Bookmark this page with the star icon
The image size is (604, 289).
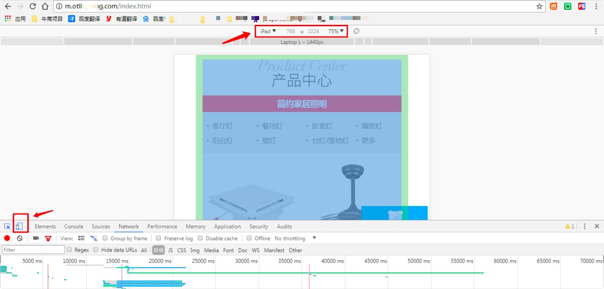[539, 6]
